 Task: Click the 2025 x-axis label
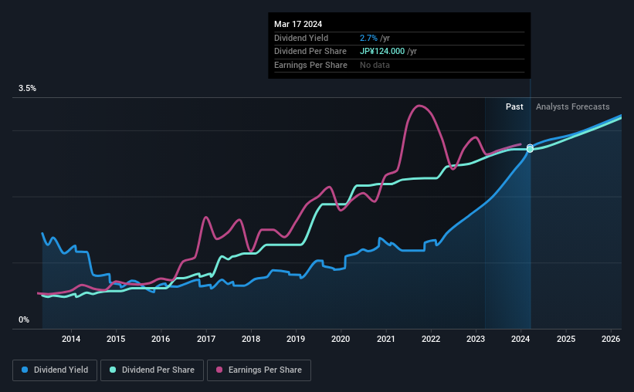tap(566, 339)
